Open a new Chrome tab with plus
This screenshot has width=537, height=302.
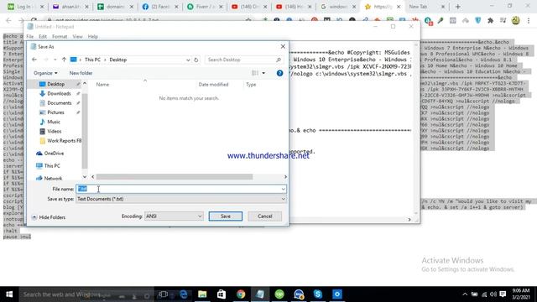pyautogui.click(x=457, y=7)
